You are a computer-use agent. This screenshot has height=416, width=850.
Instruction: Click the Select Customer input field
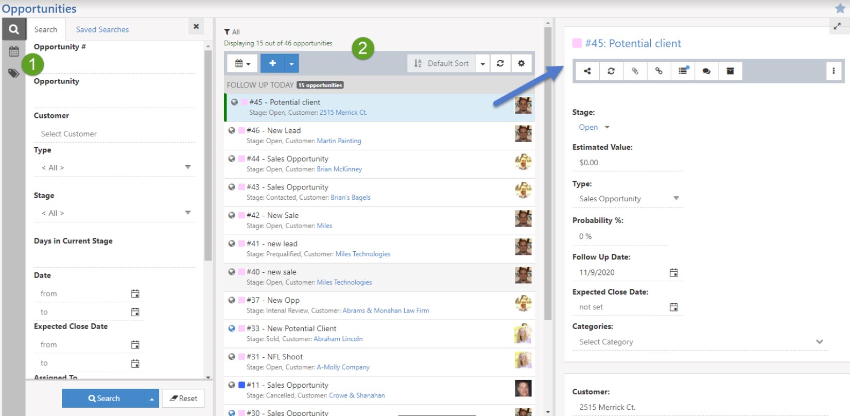114,134
